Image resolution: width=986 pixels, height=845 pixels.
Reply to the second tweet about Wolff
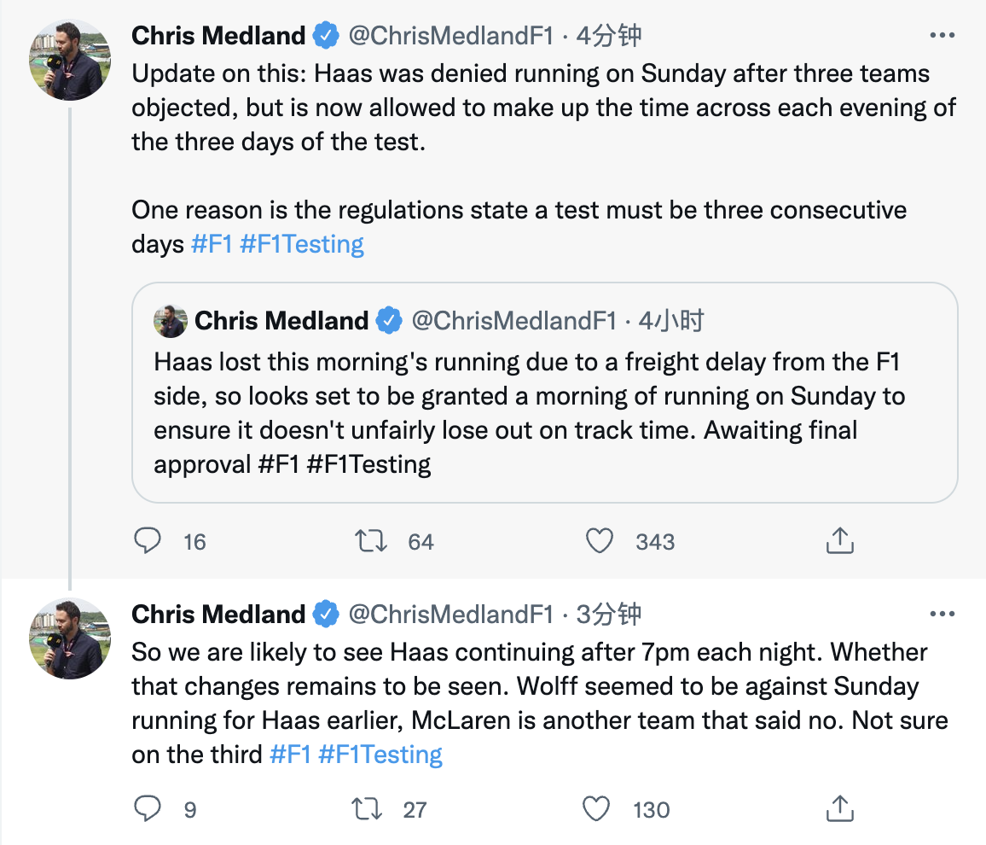point(149,808)
